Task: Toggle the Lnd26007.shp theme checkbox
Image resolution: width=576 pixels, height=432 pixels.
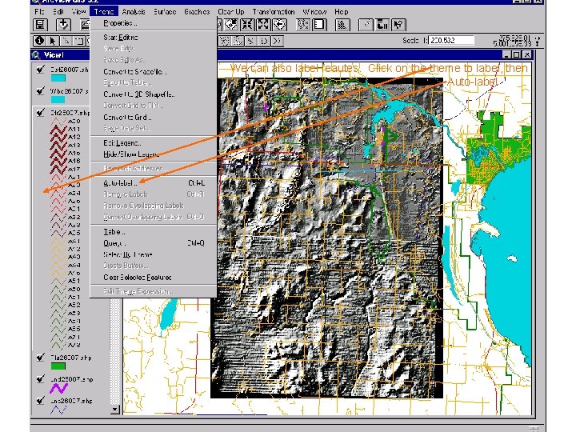Action: coord(41,379)
